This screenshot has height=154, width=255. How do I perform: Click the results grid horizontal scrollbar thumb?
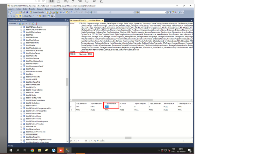click(x=128, y=138)
